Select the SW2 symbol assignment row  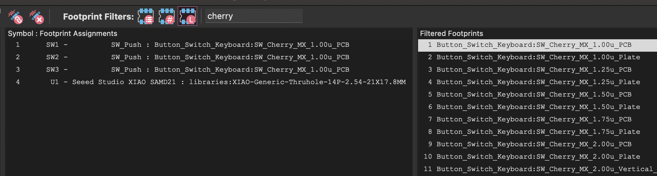197,57
